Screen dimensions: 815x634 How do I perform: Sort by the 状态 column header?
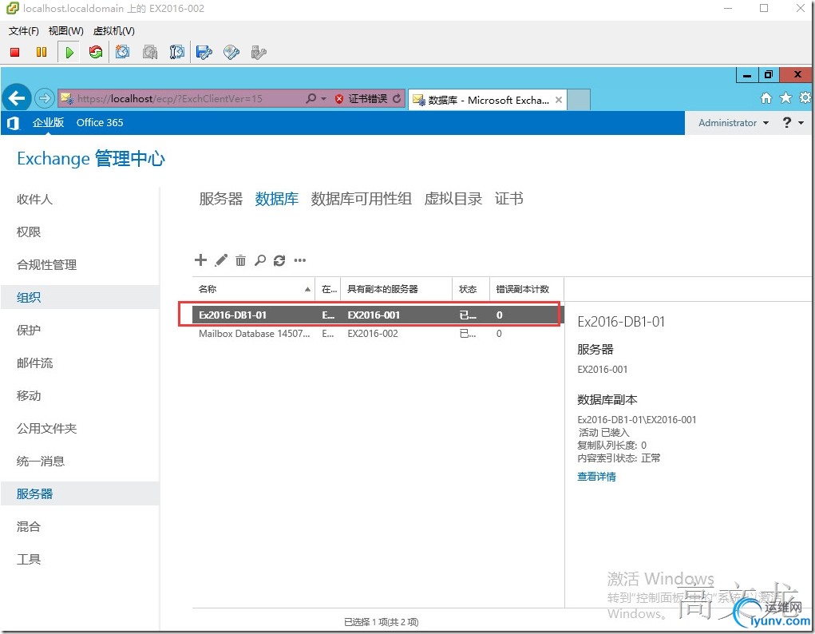point(471,289)
